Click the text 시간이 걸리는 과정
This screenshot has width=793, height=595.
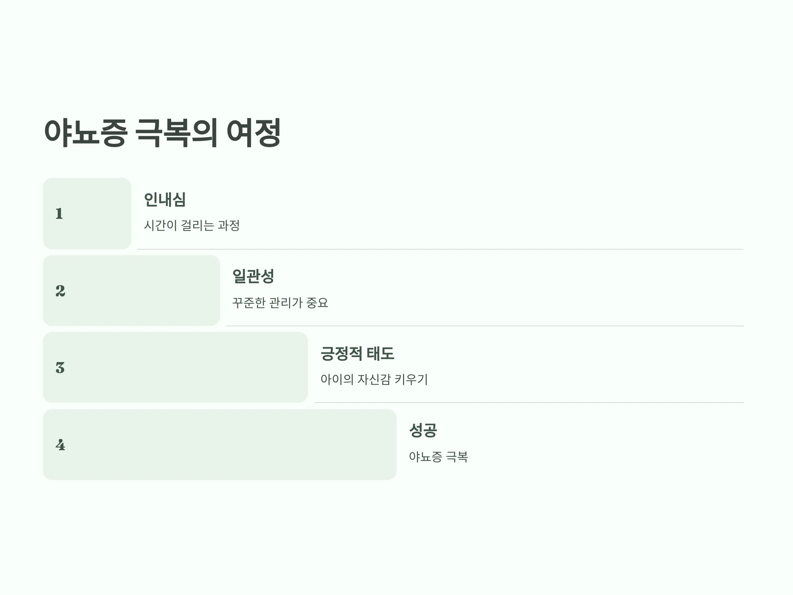tap(192, 225)
